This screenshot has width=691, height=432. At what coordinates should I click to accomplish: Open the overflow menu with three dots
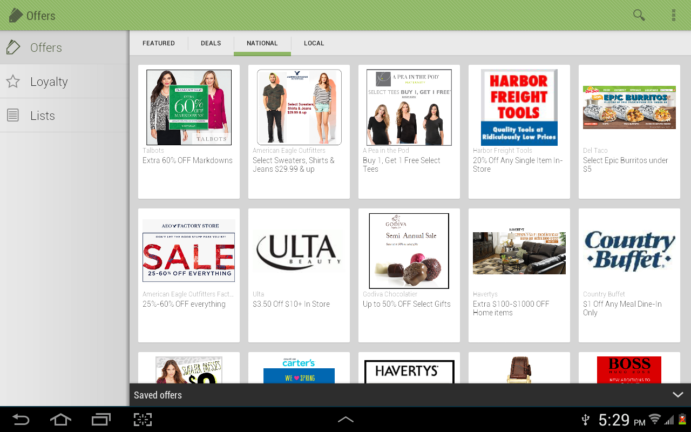(674, 15)
